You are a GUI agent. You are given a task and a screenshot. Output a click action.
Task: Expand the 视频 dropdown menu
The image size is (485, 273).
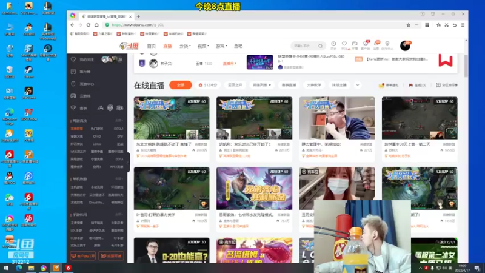203,46
